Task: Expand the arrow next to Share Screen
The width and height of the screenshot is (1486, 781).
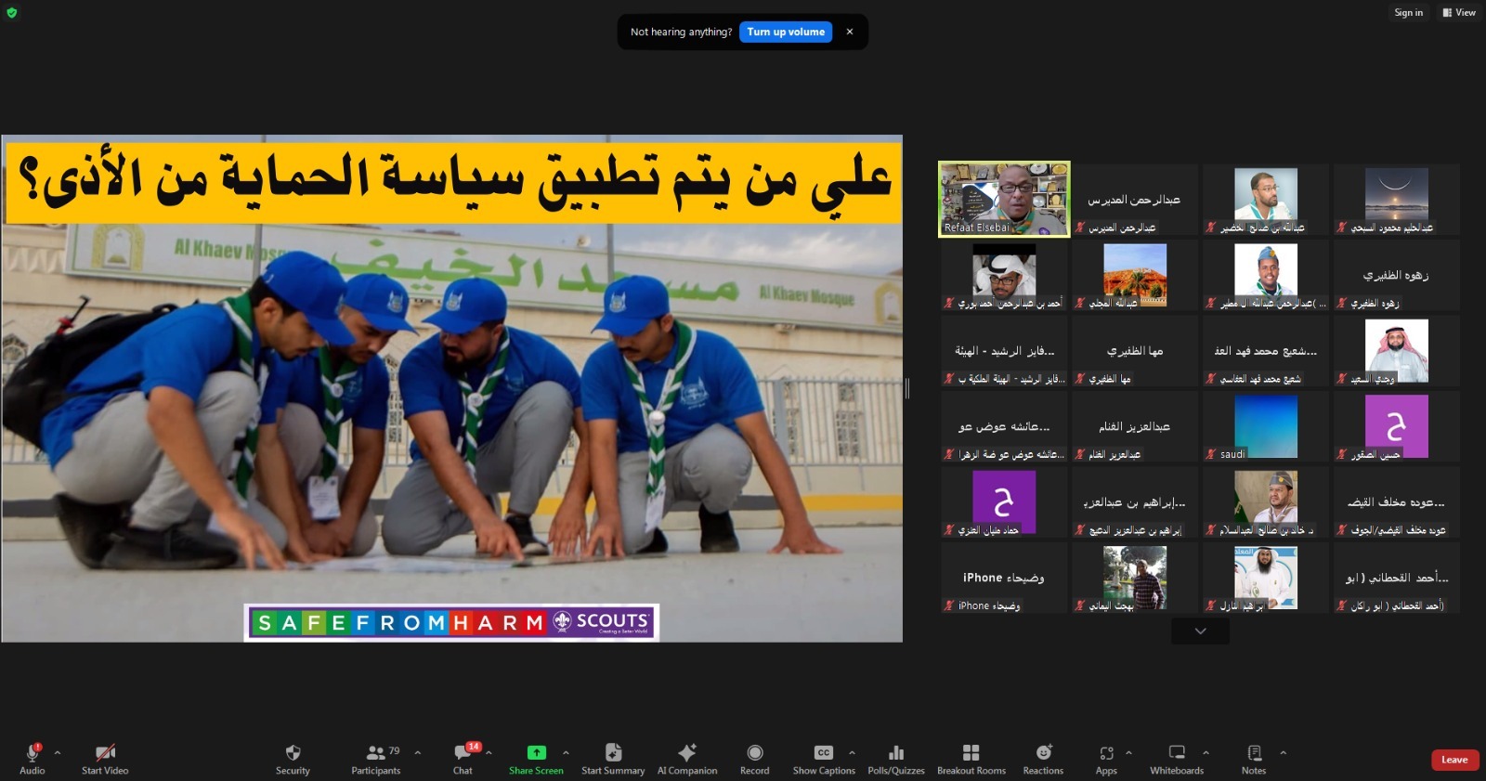Action: (x=566, y=752)
